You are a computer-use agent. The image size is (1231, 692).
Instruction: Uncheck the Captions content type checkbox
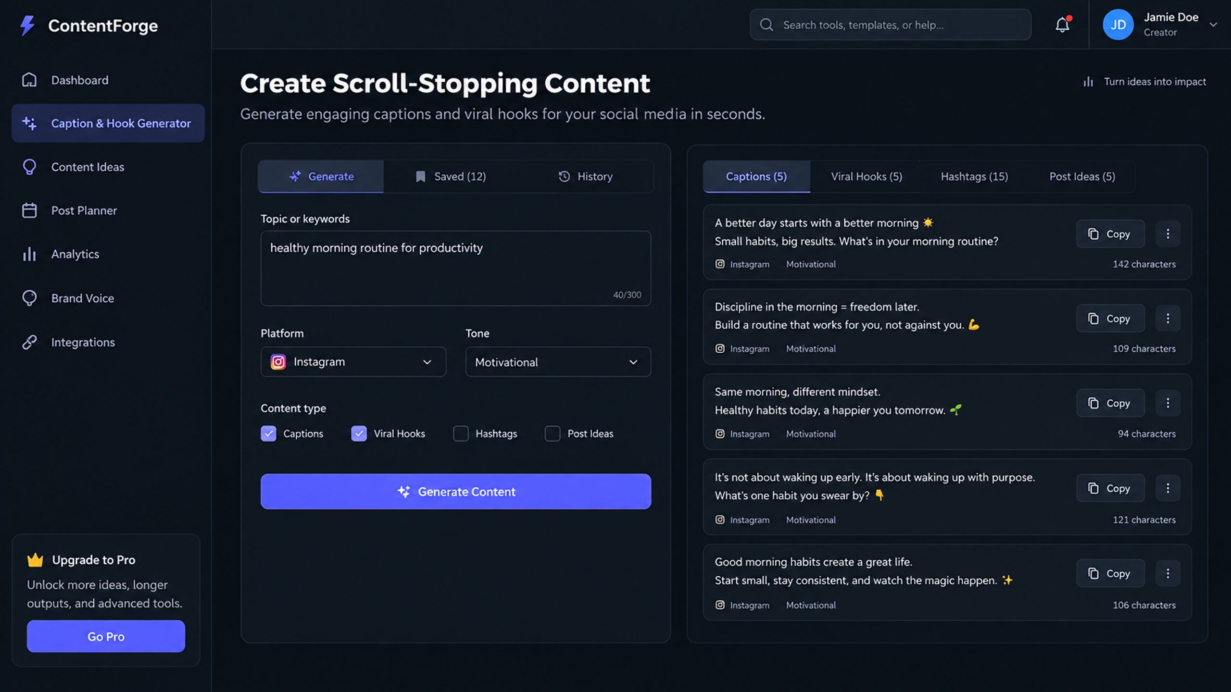coord(268,433)
